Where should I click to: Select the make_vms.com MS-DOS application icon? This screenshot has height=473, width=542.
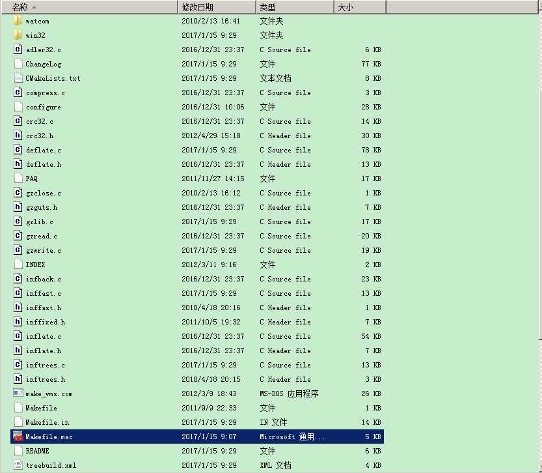coord(18,394)
